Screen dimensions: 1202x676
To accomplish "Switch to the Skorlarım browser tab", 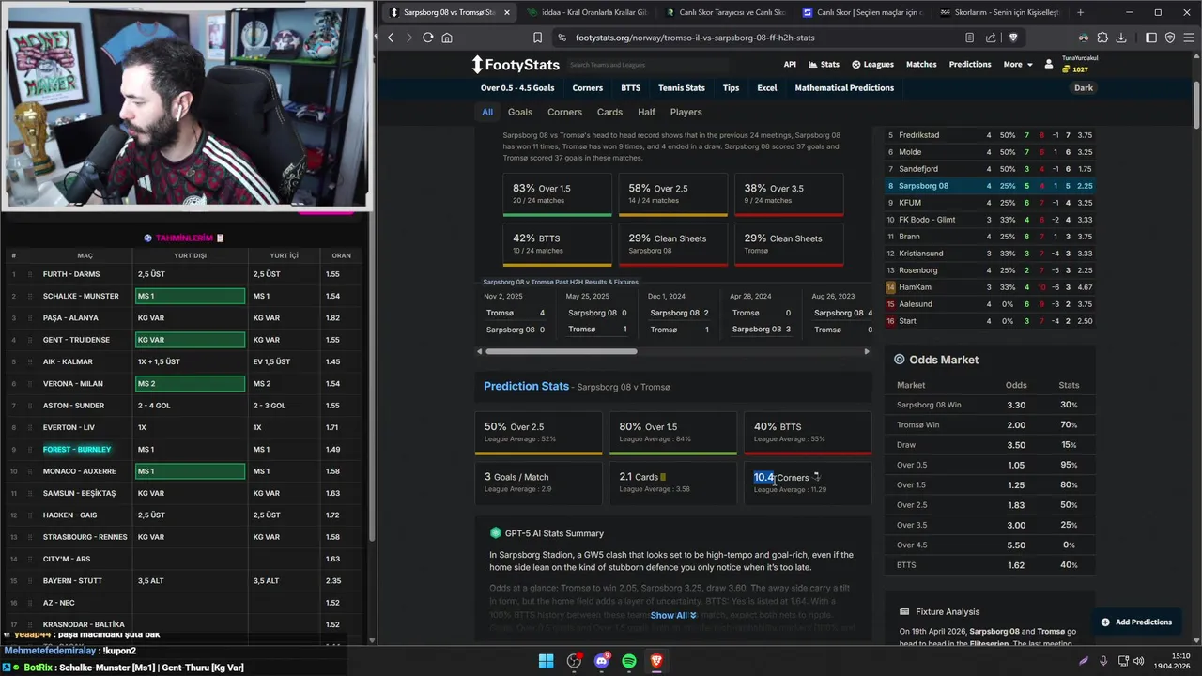I will point(1000,12).
